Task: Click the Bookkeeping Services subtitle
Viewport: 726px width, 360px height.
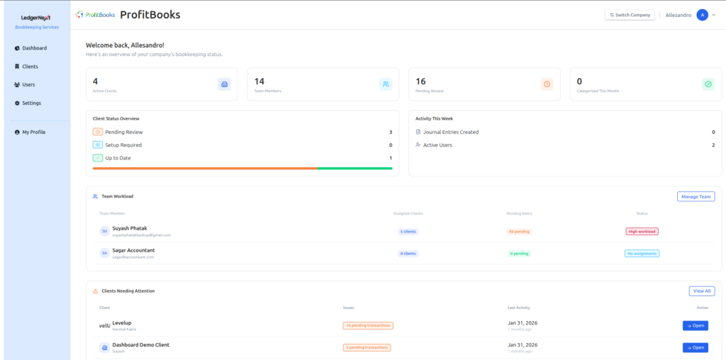Action: click(37, 28)
